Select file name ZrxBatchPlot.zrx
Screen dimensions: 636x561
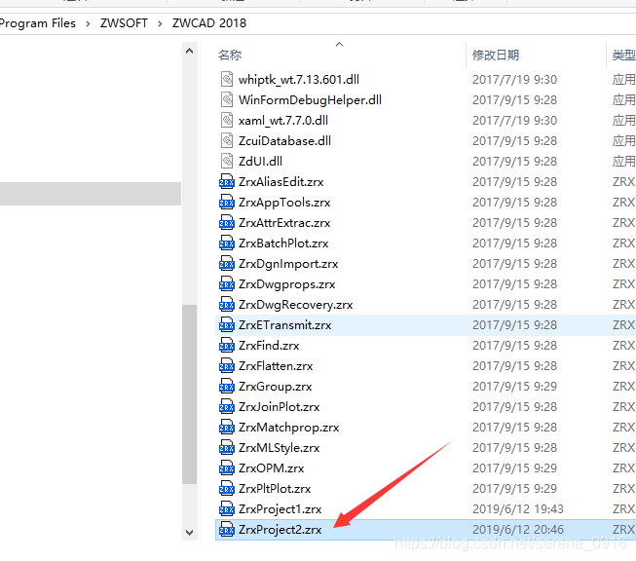tap(283, 243)
